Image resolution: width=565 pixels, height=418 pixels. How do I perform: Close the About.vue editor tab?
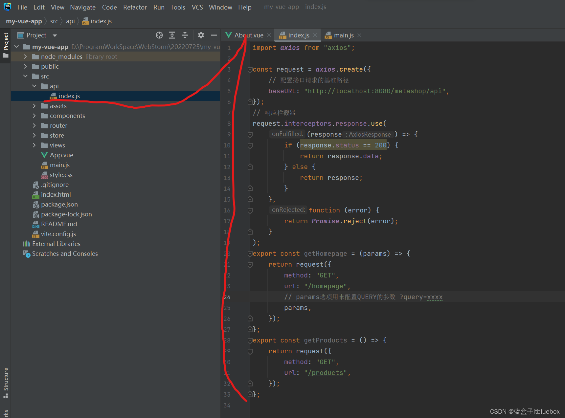[269, 35]
